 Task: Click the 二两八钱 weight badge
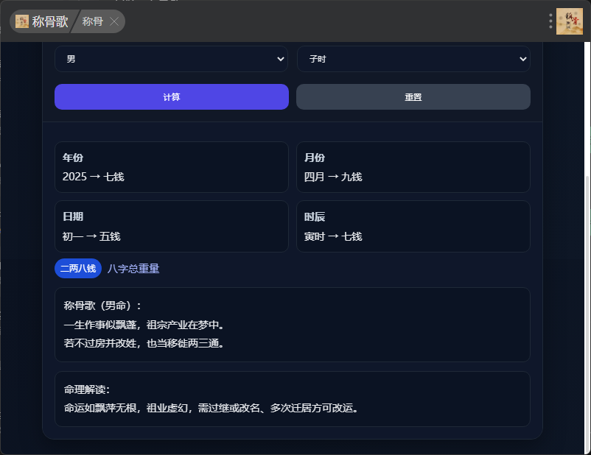[77, 269]
